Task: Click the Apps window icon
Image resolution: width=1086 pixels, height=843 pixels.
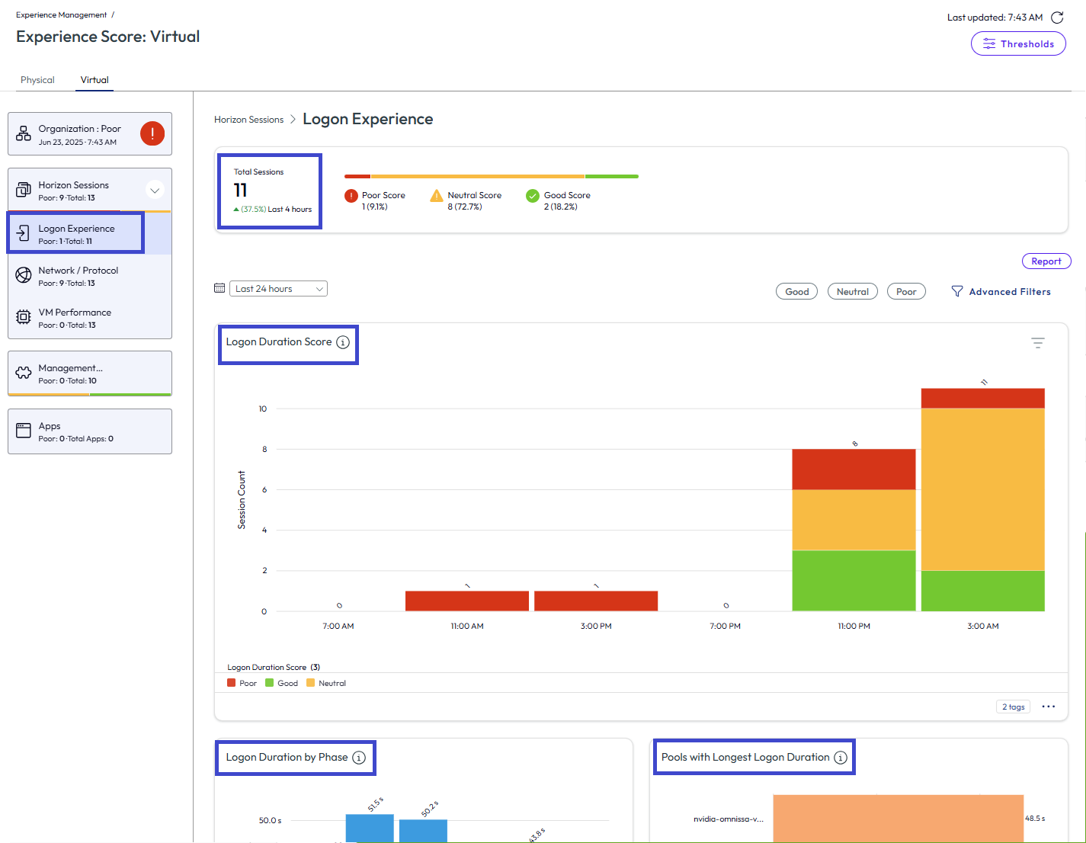Action: coord(24,431)
